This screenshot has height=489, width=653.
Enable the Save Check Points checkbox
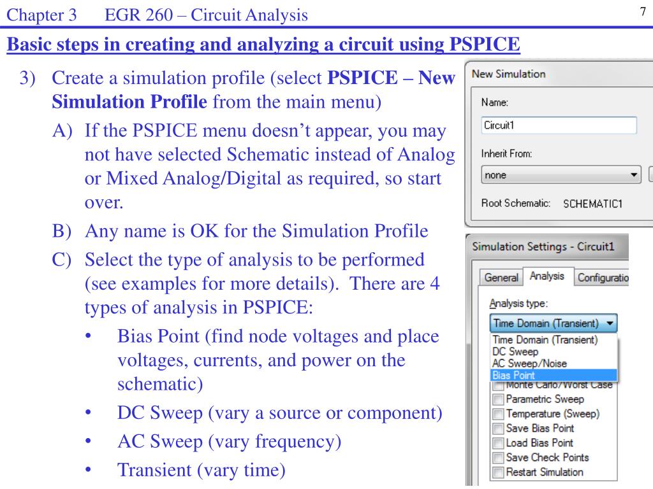click(497, 458)
